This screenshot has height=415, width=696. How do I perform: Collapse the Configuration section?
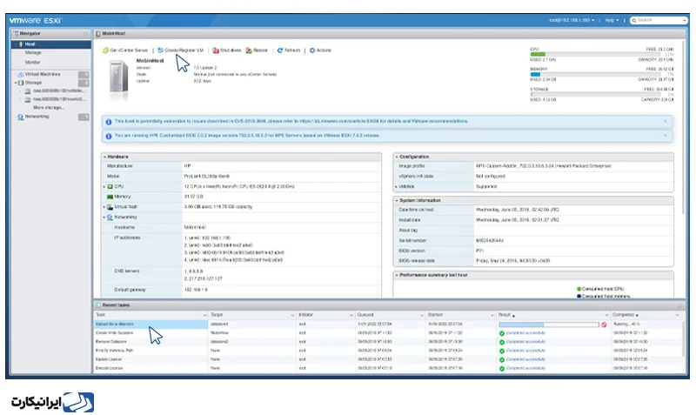pos(397,157)
